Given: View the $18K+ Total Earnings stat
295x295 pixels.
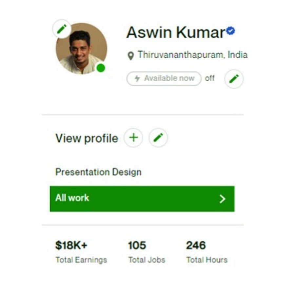Looking at the screenshot, I should tap(81, 252).
